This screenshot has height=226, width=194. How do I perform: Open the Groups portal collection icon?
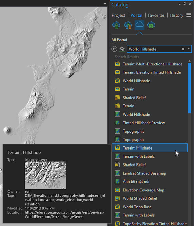[128, 25]
